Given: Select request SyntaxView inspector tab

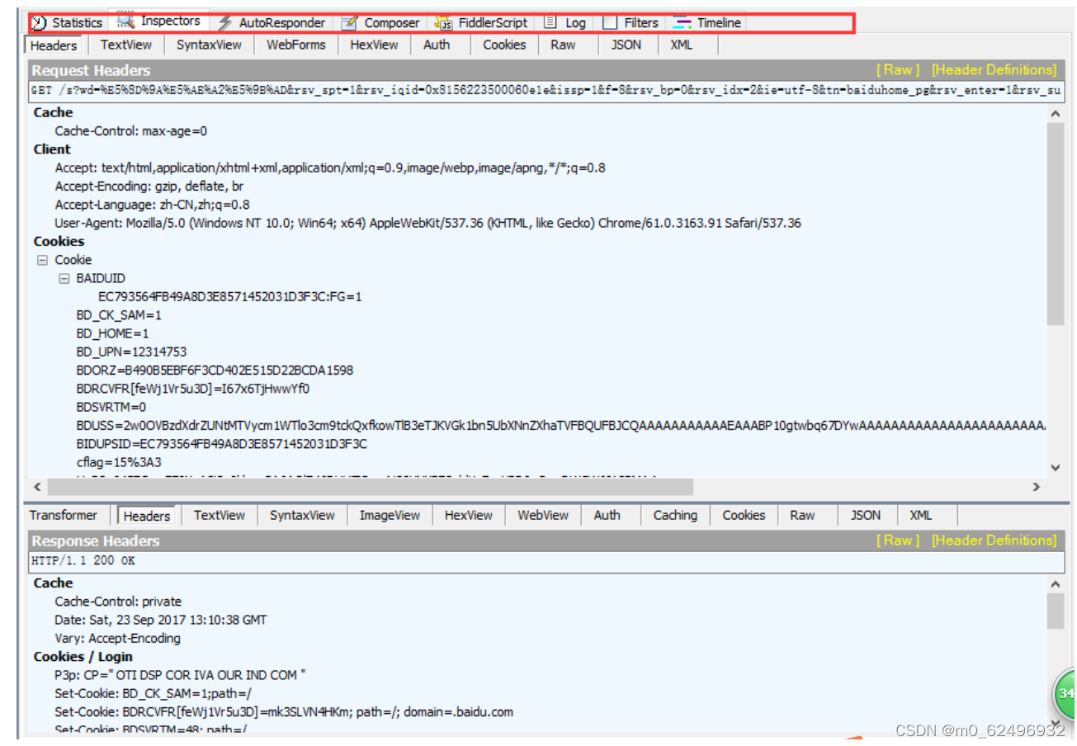Looking at the screenshot, I should pyautogui.click(x=210, y=45).
